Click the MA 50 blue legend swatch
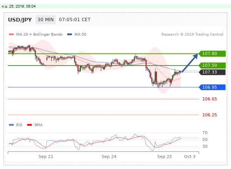 pyautogui.click(x=70, y=34)
